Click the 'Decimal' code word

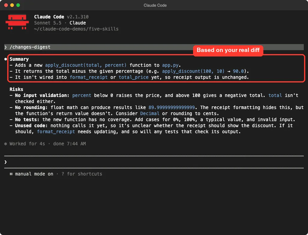pos(150,114)
